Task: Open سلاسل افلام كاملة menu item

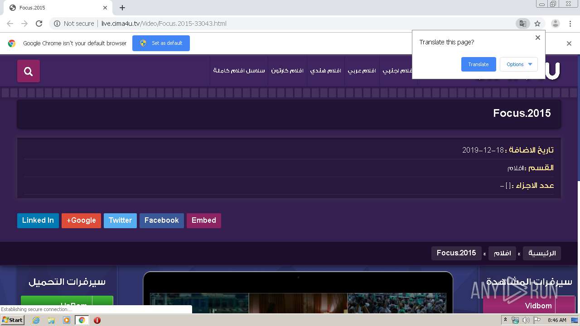Action: (239, 71)
